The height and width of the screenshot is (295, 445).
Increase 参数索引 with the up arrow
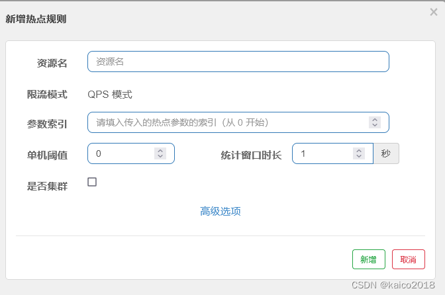375,120
